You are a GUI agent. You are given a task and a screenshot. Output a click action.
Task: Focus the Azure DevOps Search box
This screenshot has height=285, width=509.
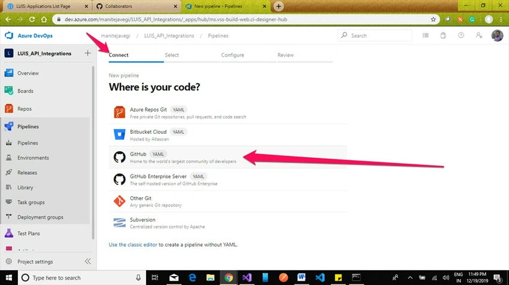(x=375, y=35)
